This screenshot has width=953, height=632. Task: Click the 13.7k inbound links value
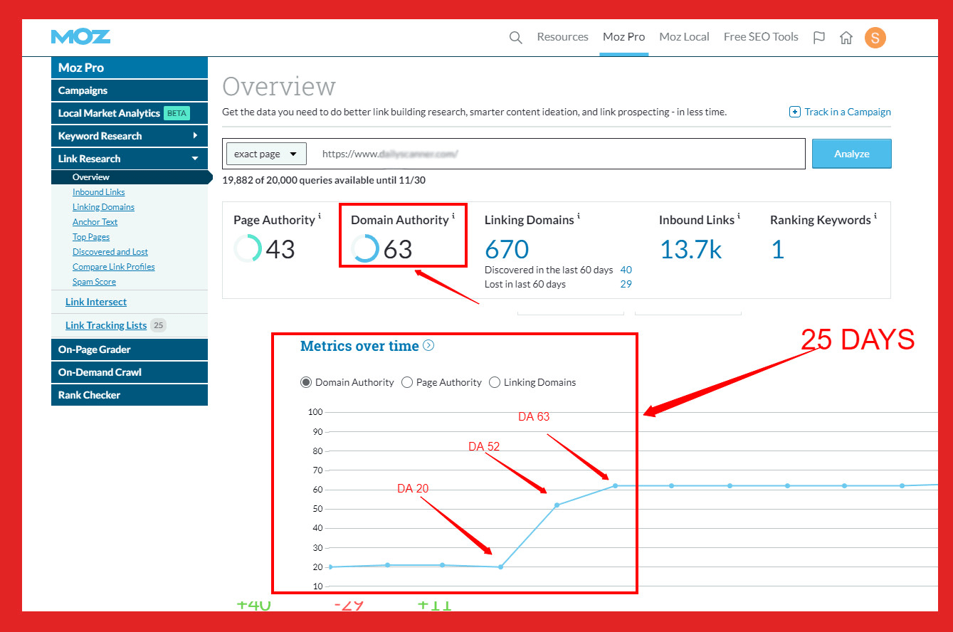(x=691, y=249)
